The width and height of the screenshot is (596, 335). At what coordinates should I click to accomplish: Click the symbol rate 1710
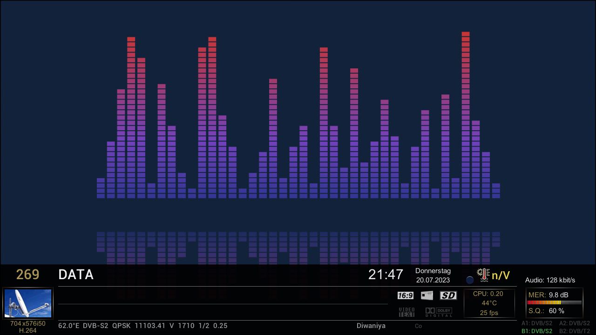tap(186, 326)
